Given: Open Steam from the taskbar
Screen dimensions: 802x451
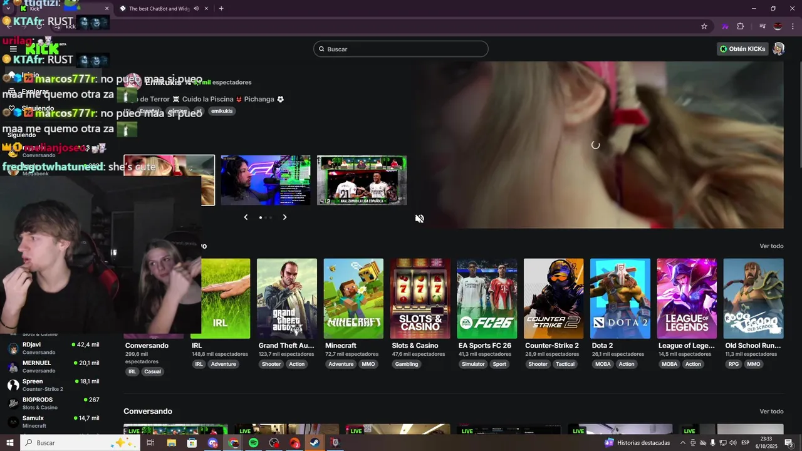Looking at the screenshot, I should point(315,443).
